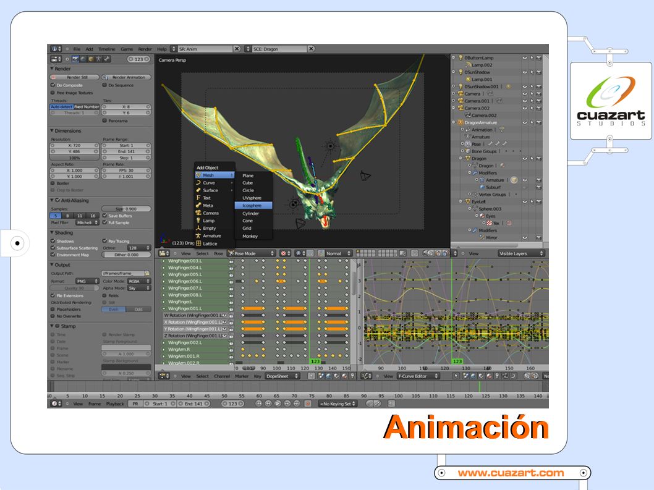
Task: Click the Render Animation button
Action: click(x=126, y=77)
